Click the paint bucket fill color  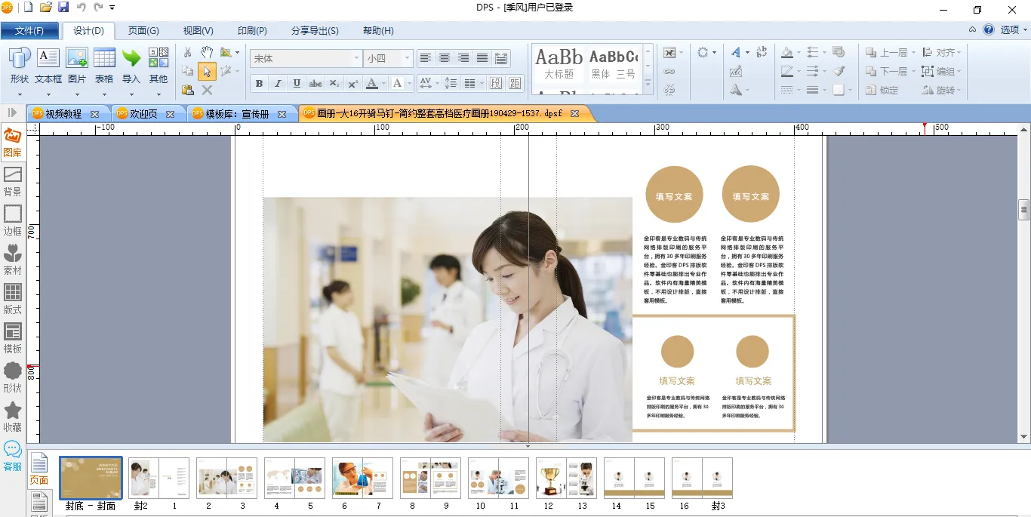[x=787, y=53]
